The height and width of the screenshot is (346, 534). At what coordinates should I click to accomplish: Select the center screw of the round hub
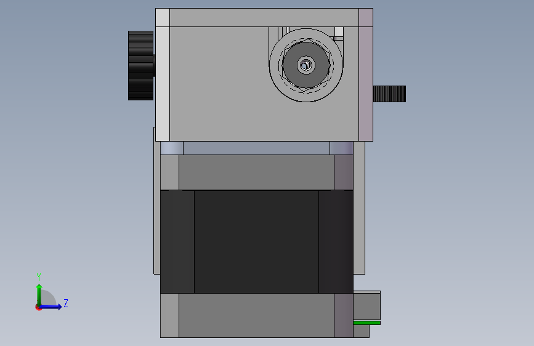point(306,65)
